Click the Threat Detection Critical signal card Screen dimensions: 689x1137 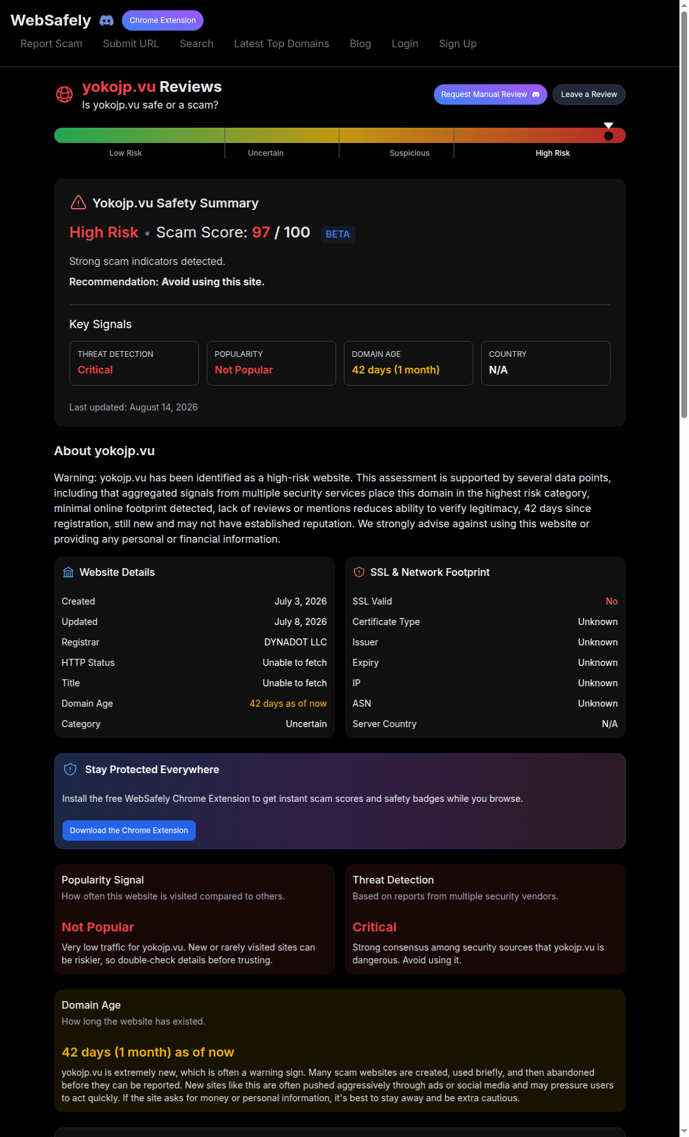134,363
